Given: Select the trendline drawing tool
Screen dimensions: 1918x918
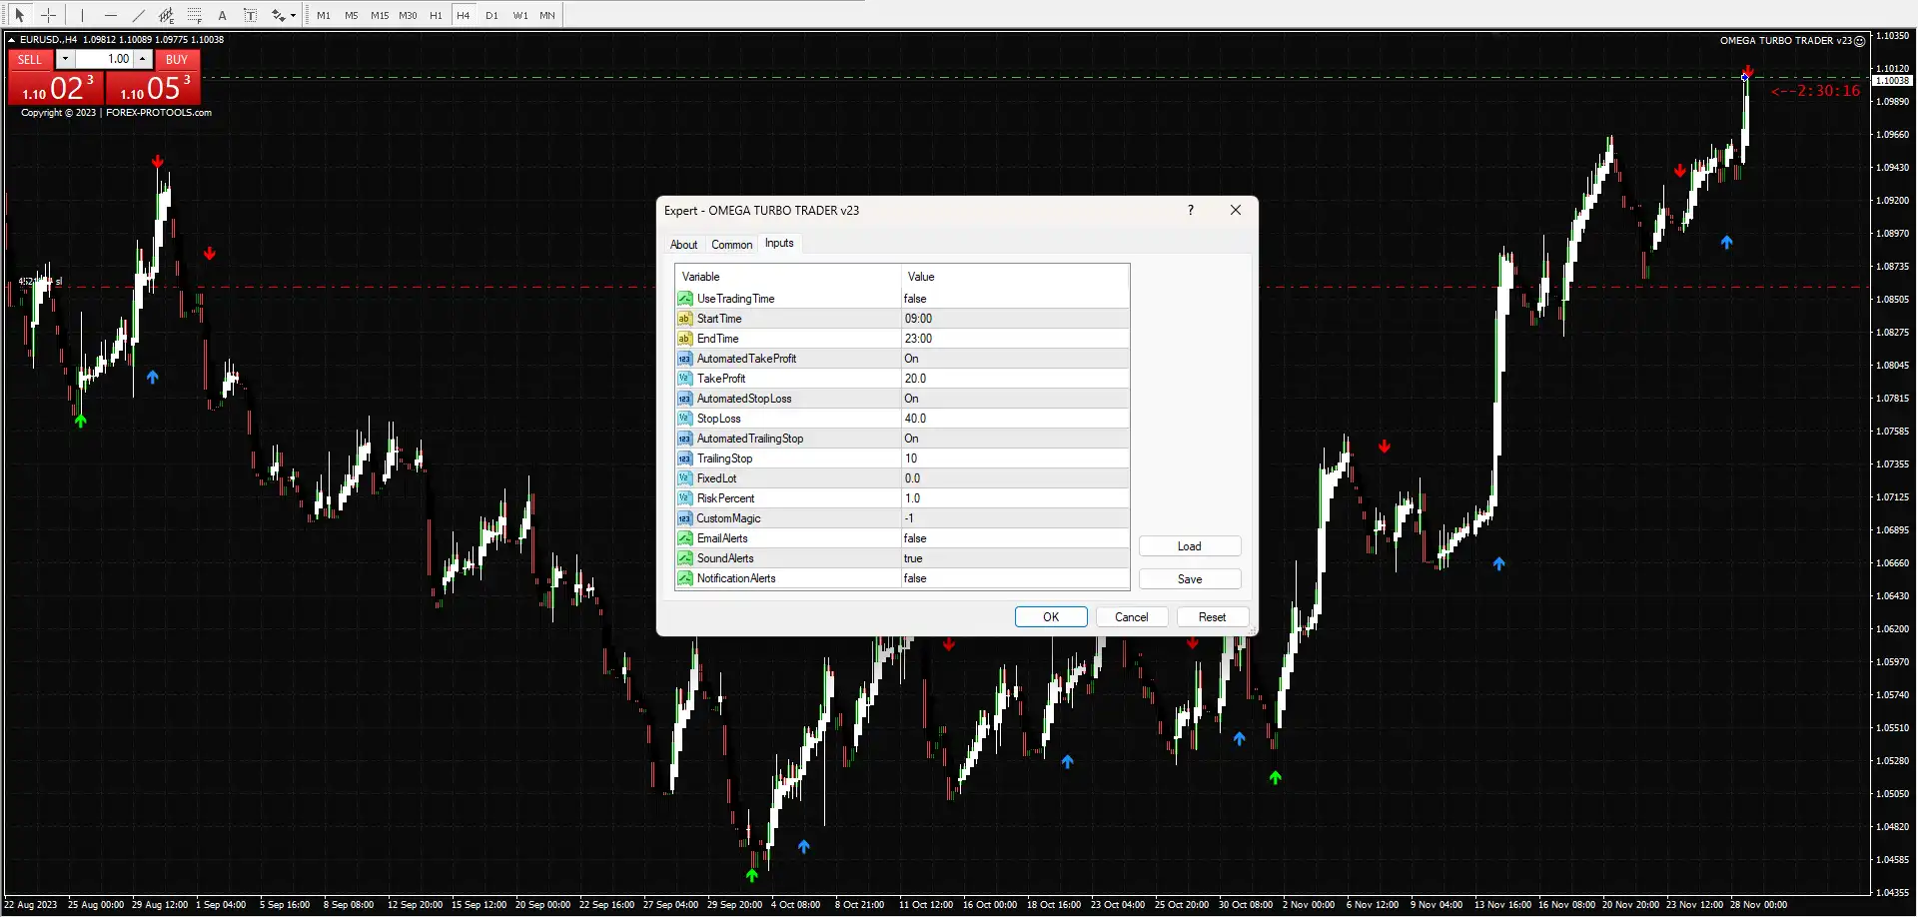Looking at the screenshot, I should 139,15.
